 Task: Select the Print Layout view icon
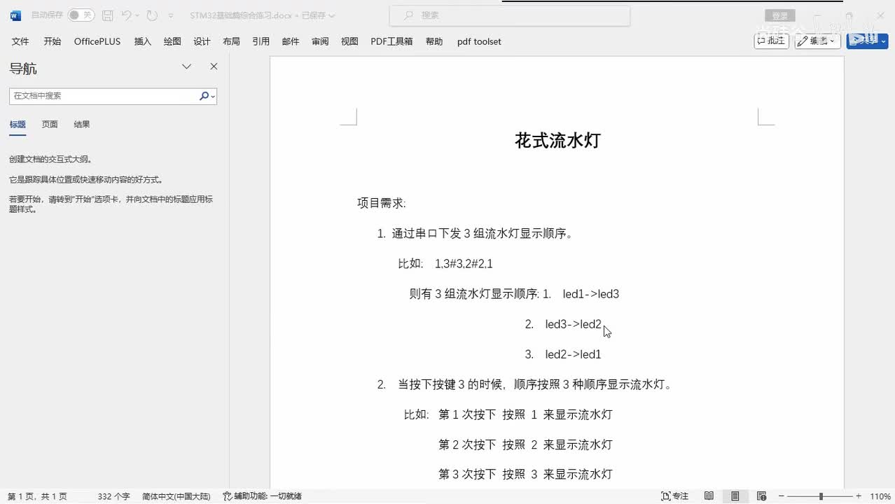(x=735, y=496)
